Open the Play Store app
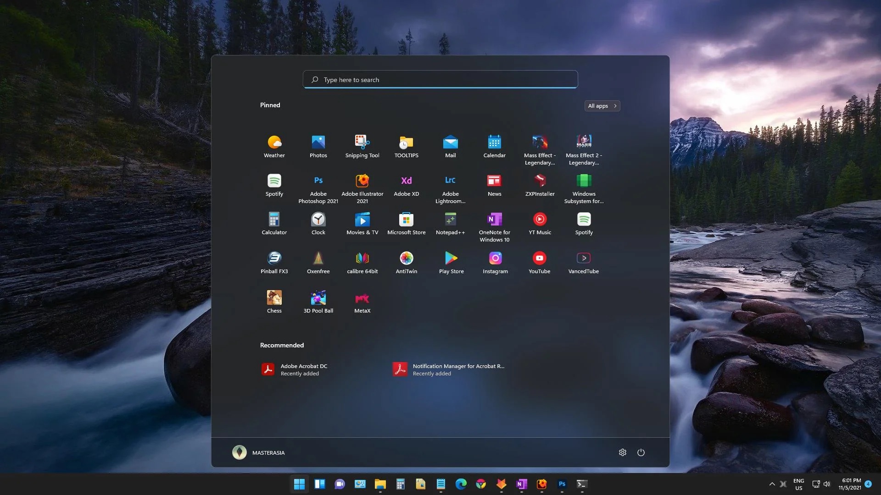Image resolution: width=881 pixels, height=495 pixels. [452, 263]
